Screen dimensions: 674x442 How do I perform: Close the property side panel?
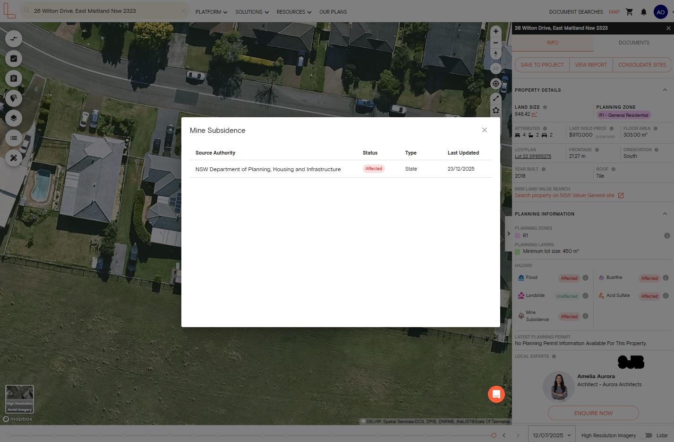click(668, 28)
